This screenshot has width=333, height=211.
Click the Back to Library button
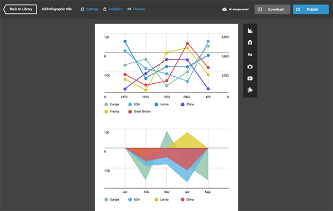tap(20, 9)
